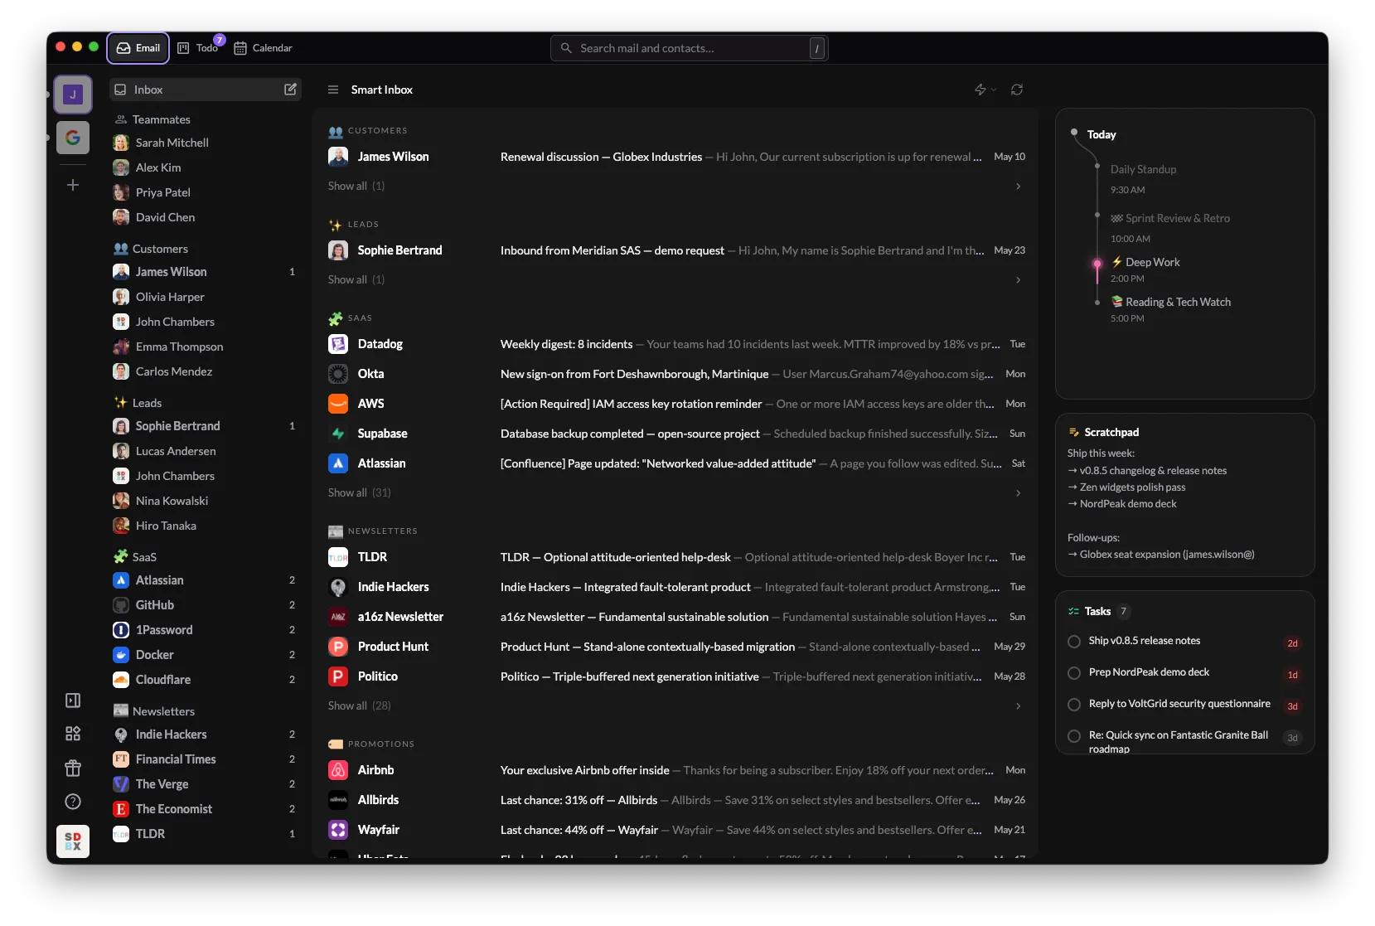Click the gift icon in sidebar
Viewport: 1375px width, 926px height.
click(73, 768)
